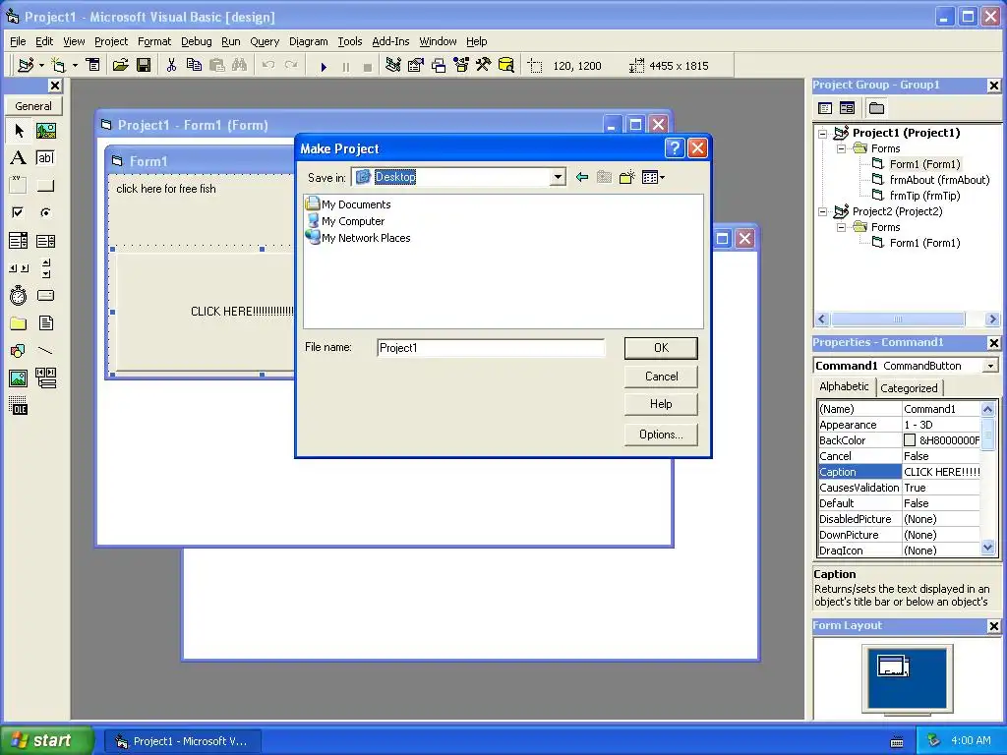
Task: Select the Label control tool
Action: coord(19,158)
